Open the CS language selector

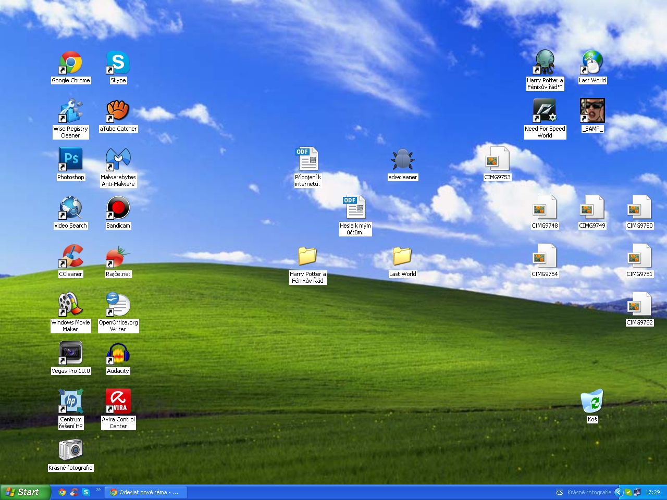[x=560, y=492]
